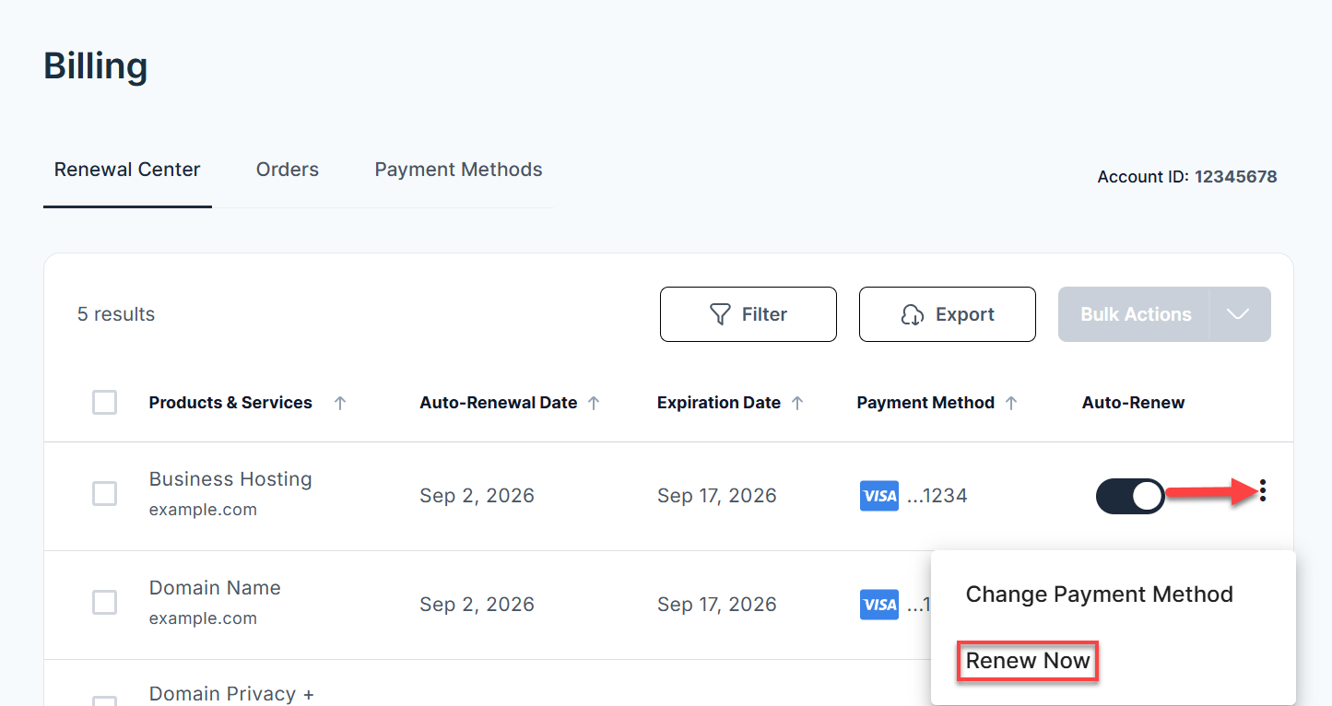Select the Visa card icon for Business Hosting
The height and width of the screenshot is (706, 1332).
click(x=879, y=495)
